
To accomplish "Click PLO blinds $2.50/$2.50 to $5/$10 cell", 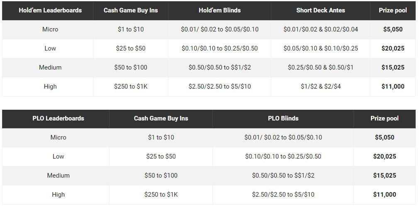I will 283,195.
